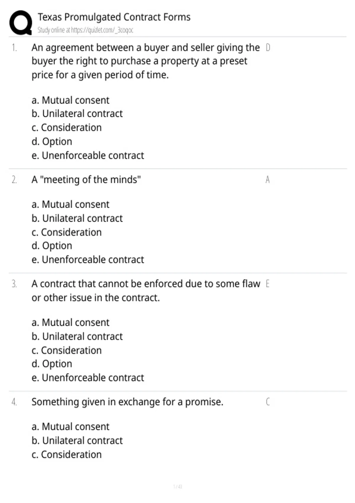
Task: Choose d. Option in question 3
Action: pos(52,364)
